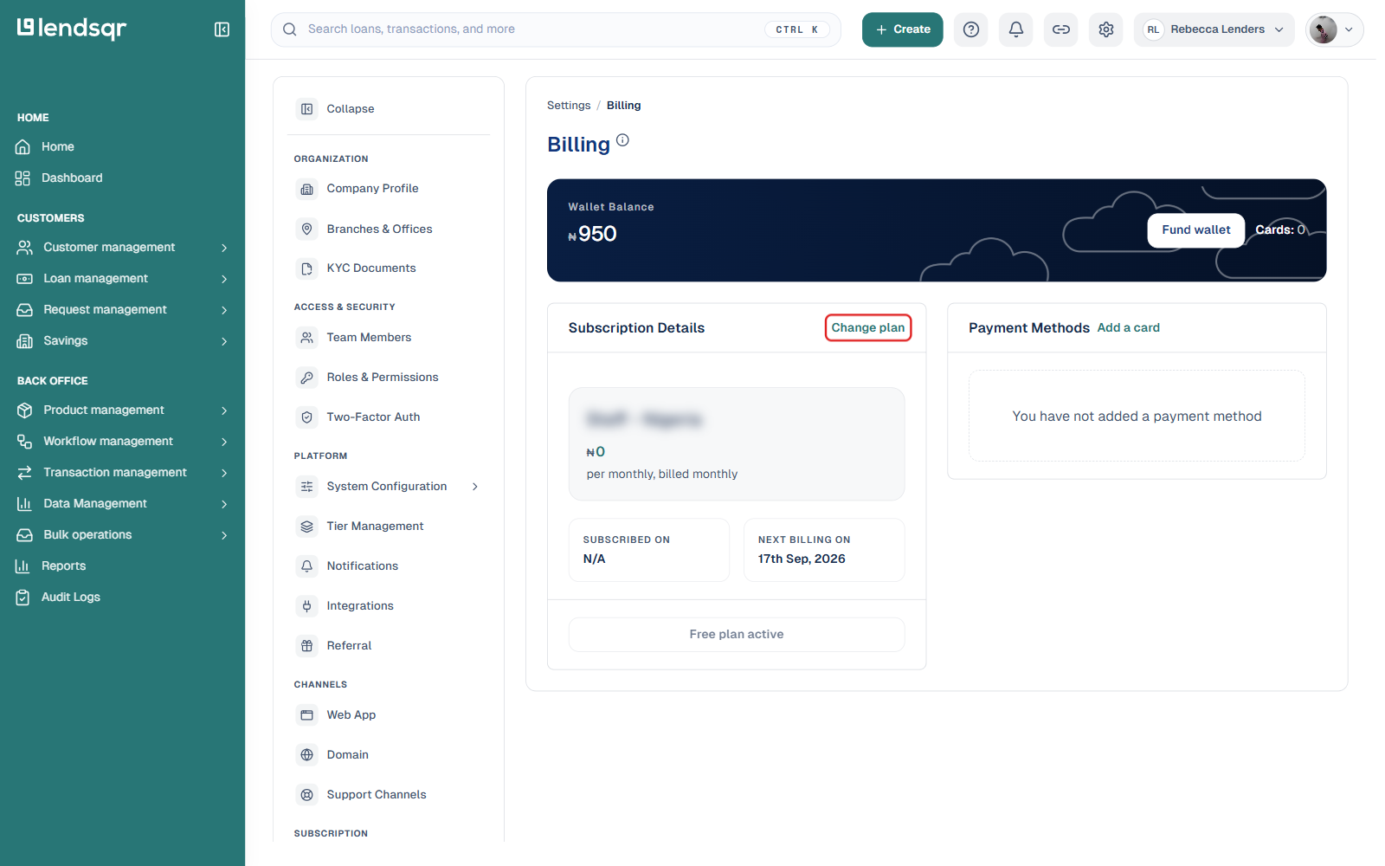The image size is (1385, 866).
Task: Expand Product management
Action: 122,410
